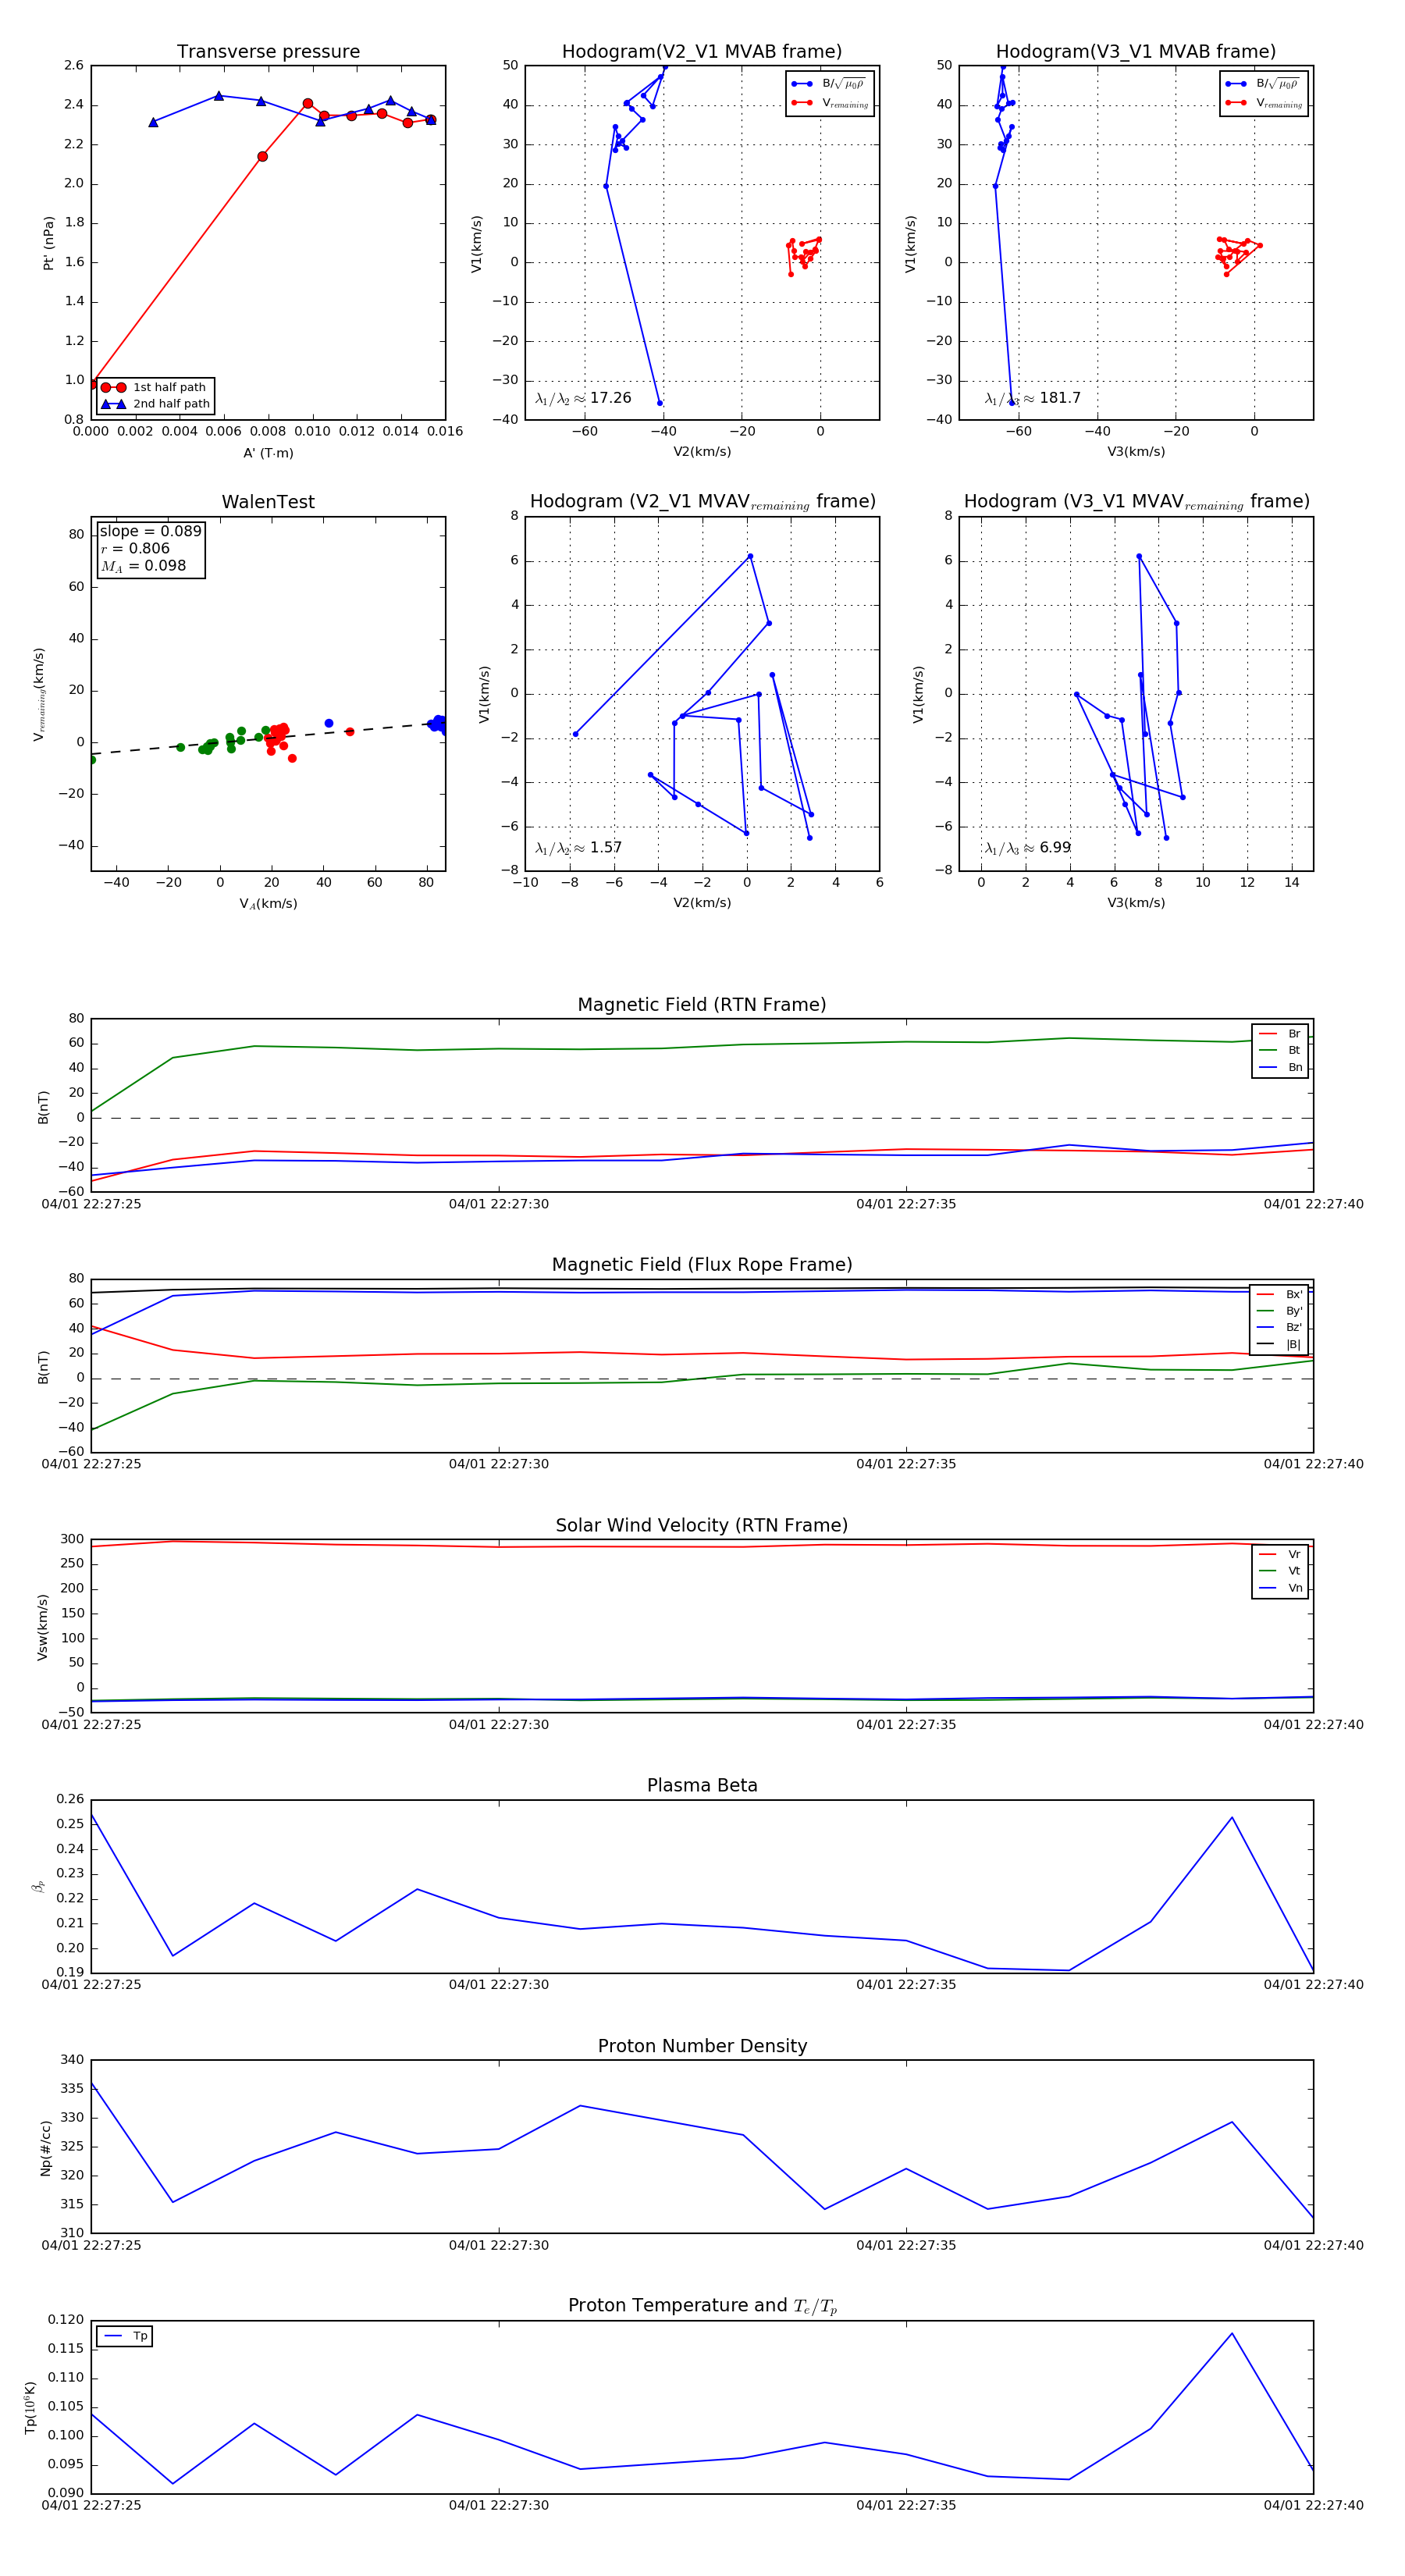Click '2nd half path' legend entry
1405x2576 pixels.
point(156,404)
